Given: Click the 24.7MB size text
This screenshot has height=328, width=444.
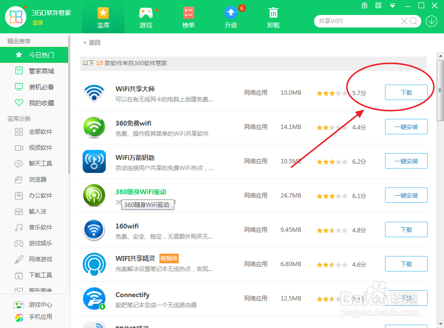Looking at the screenshot, I should tap(291, 196).
